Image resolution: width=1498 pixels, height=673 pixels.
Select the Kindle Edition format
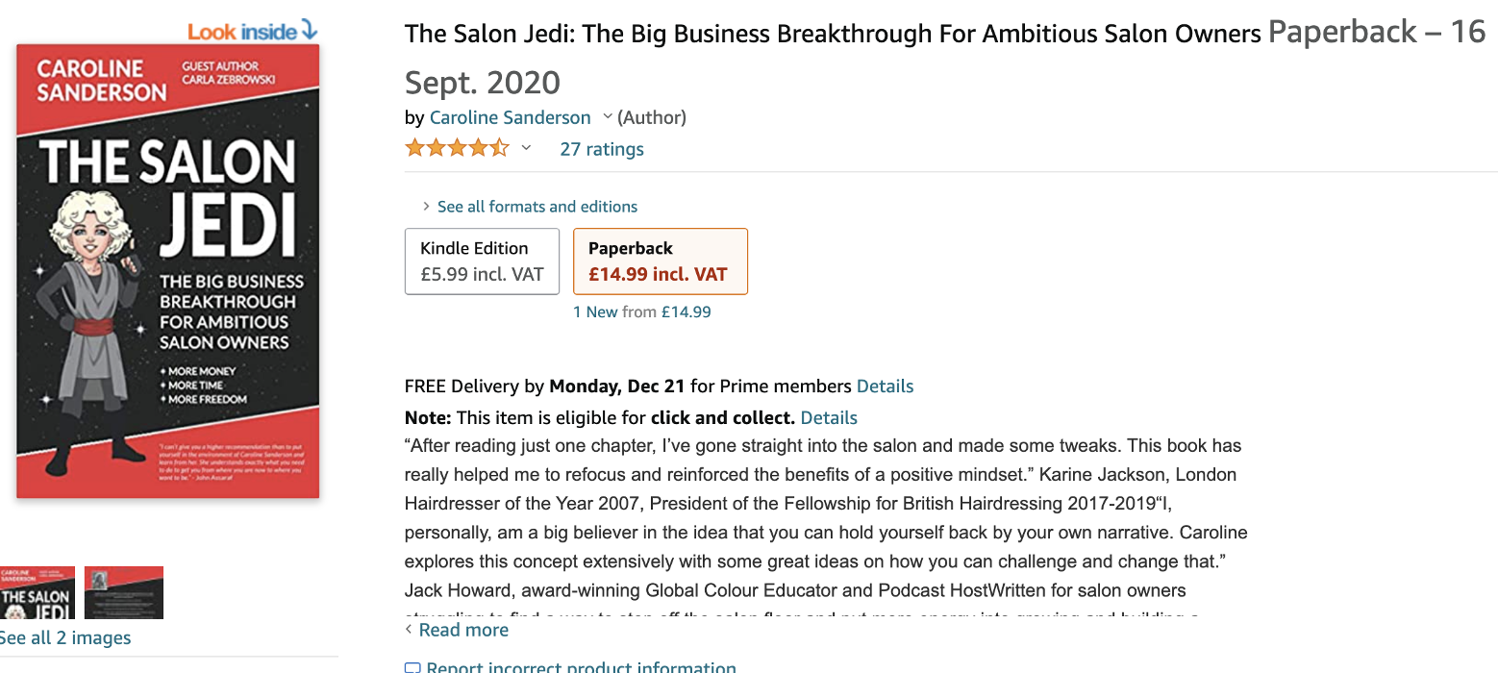[x=482, y=261]
